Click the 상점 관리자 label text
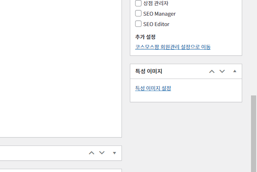The width and height of the screenshot is (257, 172). (156, 3)
